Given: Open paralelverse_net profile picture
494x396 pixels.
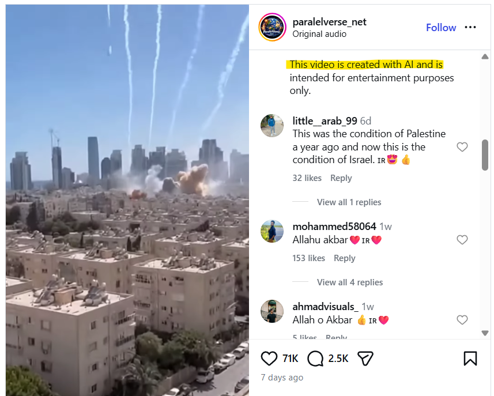Looking at the screenshot, I should pyautogui.click(x=272, y=27).
